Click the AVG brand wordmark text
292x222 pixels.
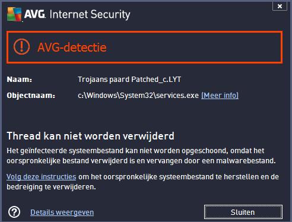(35, 14)
